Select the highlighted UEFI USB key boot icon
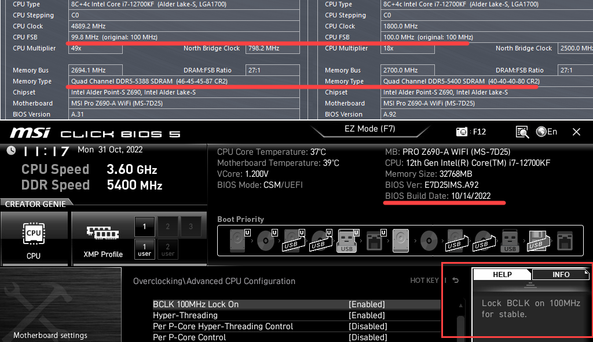Viewport: 593px width, 342px height. 348,240
